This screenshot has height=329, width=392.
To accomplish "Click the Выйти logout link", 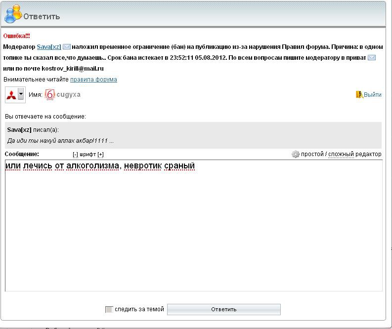I will coord(372,95).
